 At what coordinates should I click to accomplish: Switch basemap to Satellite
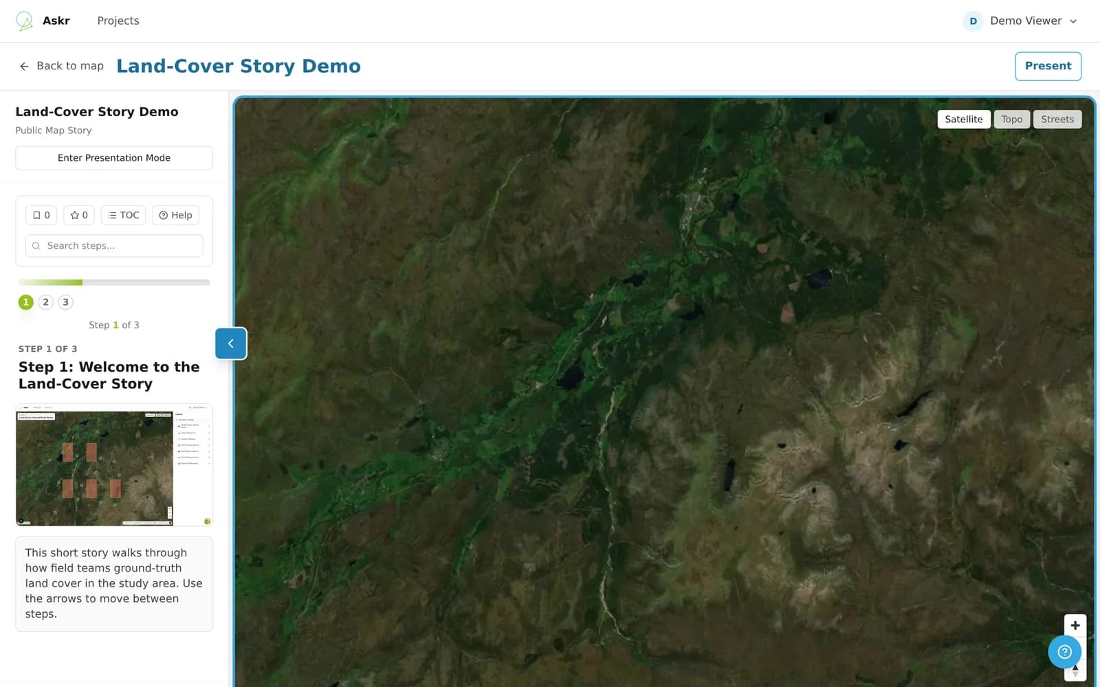tap(964, 120)
